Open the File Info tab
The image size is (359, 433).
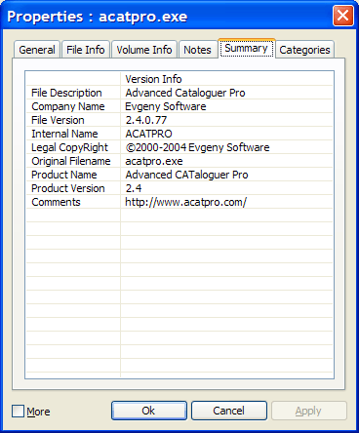point(86,50)
